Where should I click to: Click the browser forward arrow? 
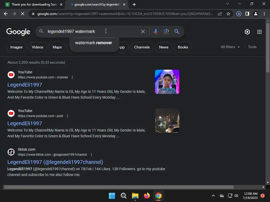tap(14, 14)
